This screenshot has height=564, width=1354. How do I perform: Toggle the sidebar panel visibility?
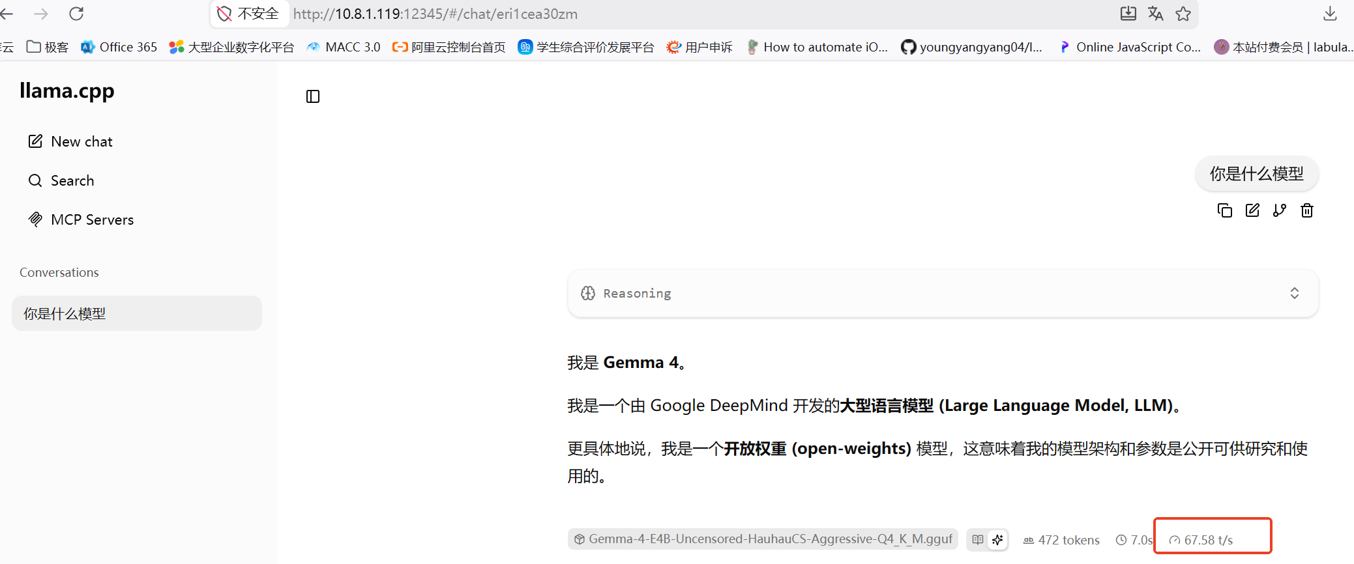point(313,96)
